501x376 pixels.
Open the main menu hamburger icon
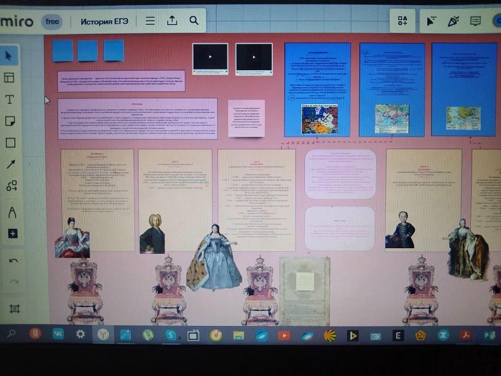[150, 21]
